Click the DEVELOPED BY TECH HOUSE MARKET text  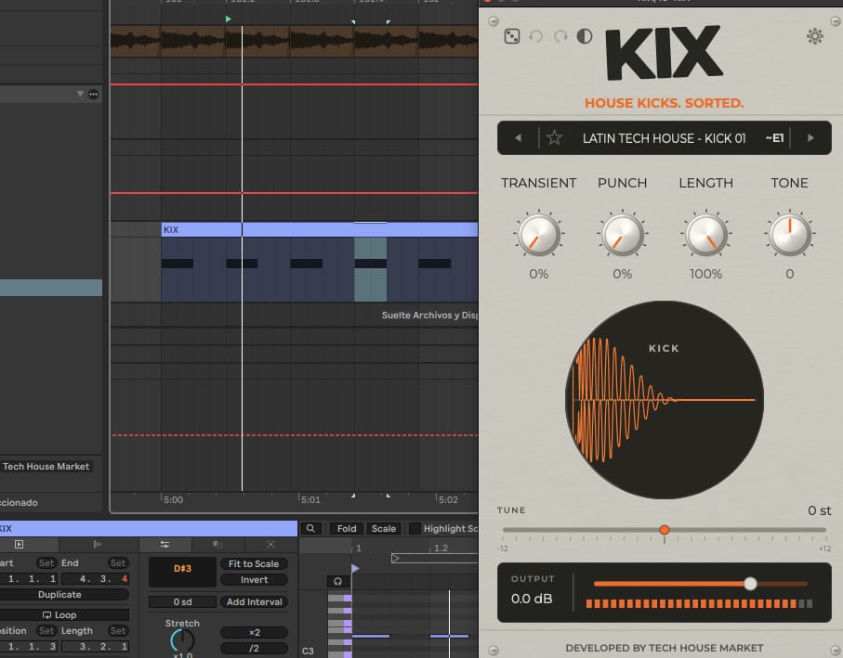pyautogui.click(x=664, y=648)
